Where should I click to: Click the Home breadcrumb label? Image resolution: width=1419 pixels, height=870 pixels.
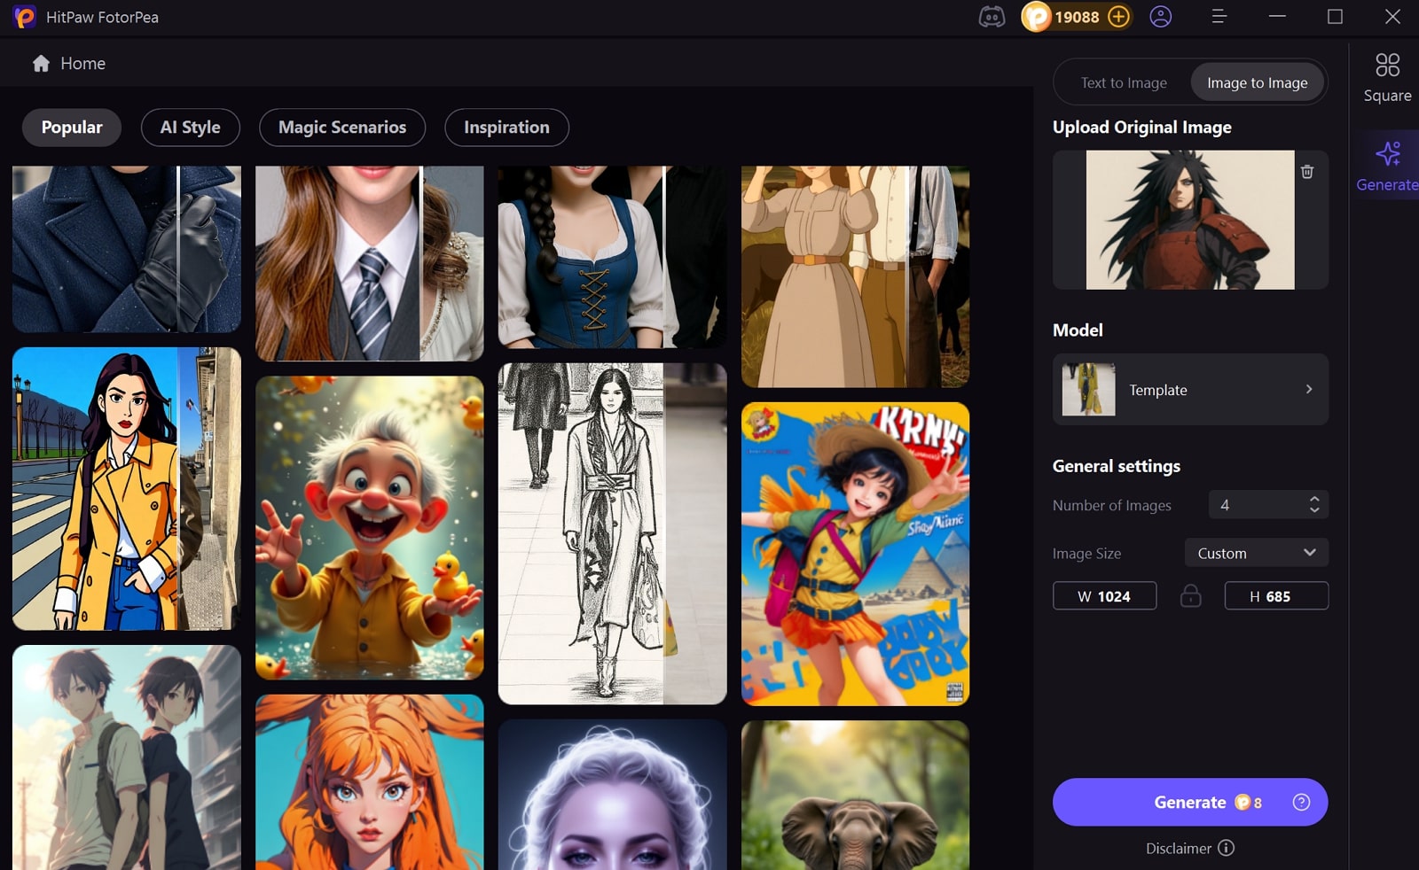tap(82, 63)
